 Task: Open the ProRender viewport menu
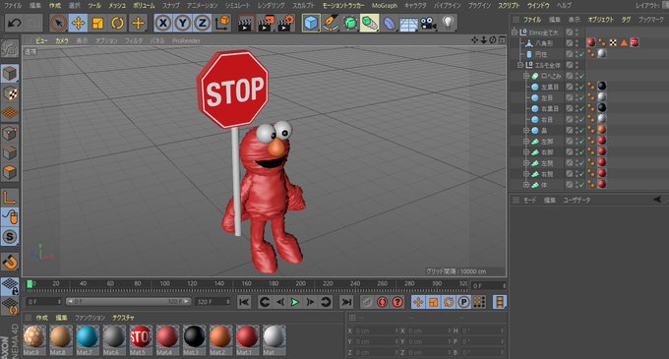pos(186,40)
